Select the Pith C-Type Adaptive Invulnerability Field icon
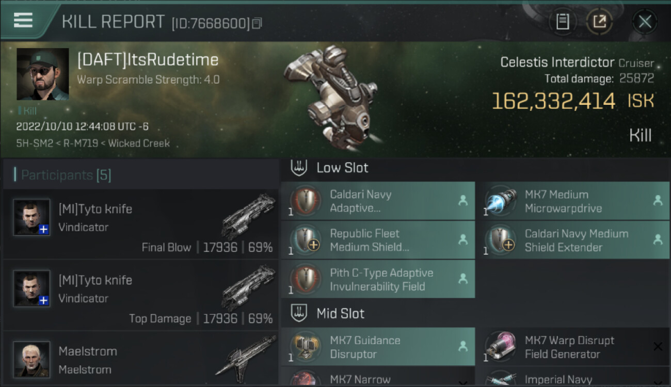The image size is (671, 387). pyautogui.click(x=305, y=280)
